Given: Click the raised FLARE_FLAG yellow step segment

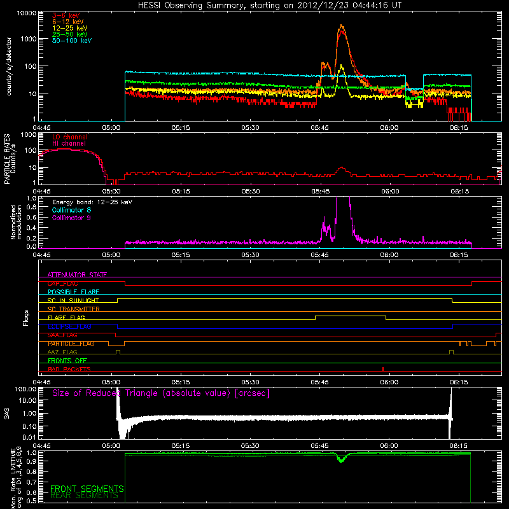Looking at the screenshot, I should point(351,316).
